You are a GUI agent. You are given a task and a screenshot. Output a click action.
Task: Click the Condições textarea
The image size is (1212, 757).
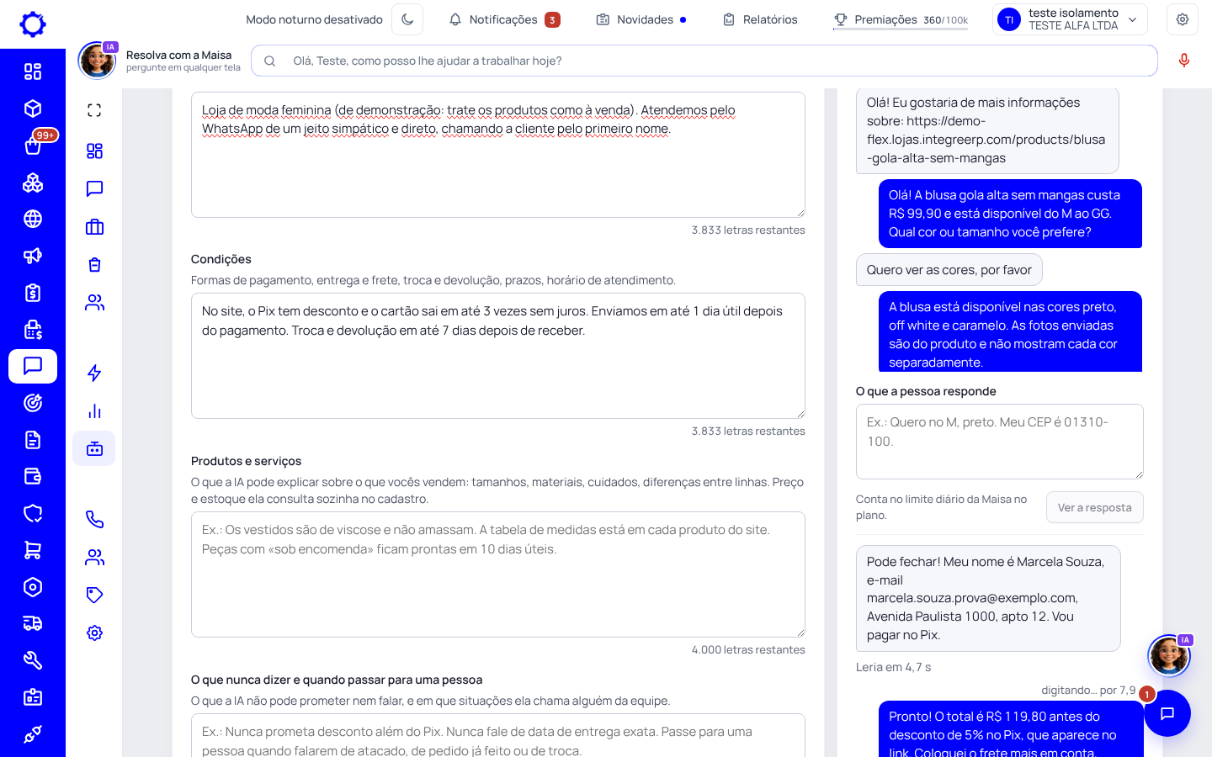click(498, 356)
